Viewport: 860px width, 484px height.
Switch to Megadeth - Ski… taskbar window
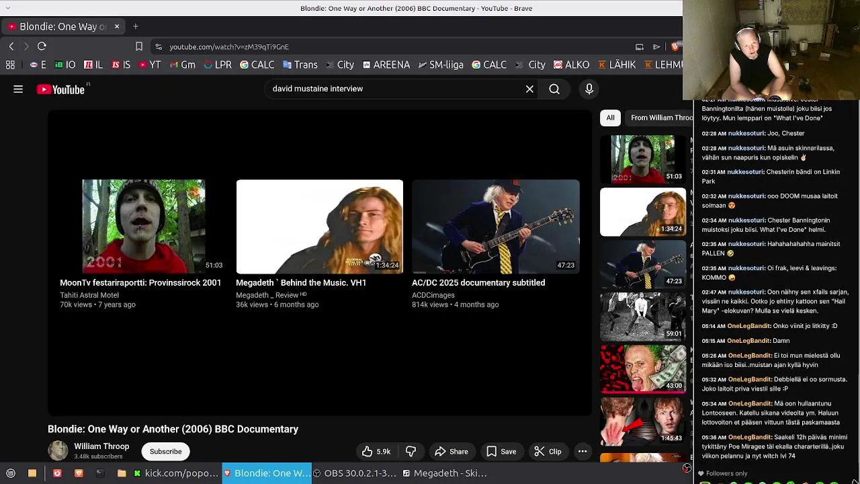pyautogui.click(x=445, y=473)
